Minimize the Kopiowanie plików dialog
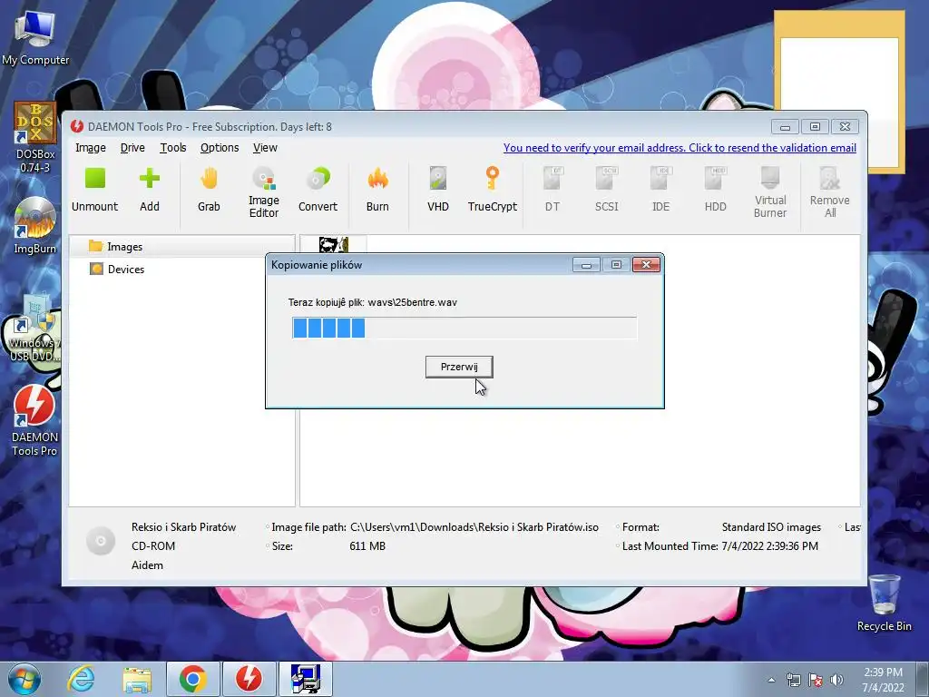The height and width of the screenshot is (697, 929). 587,264
